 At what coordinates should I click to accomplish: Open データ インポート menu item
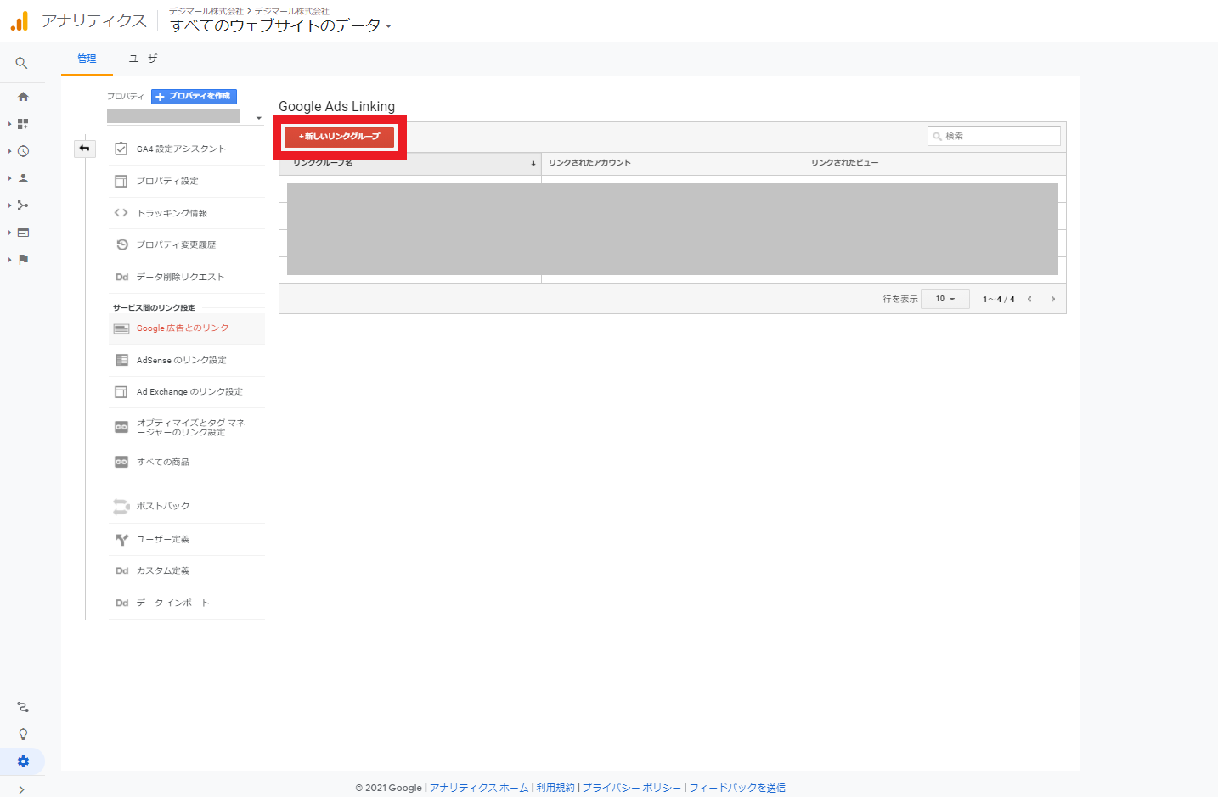point(187,603)
